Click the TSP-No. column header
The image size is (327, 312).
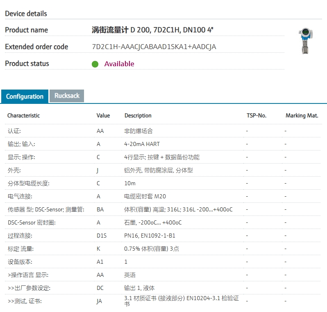click(x=256, y=116)
